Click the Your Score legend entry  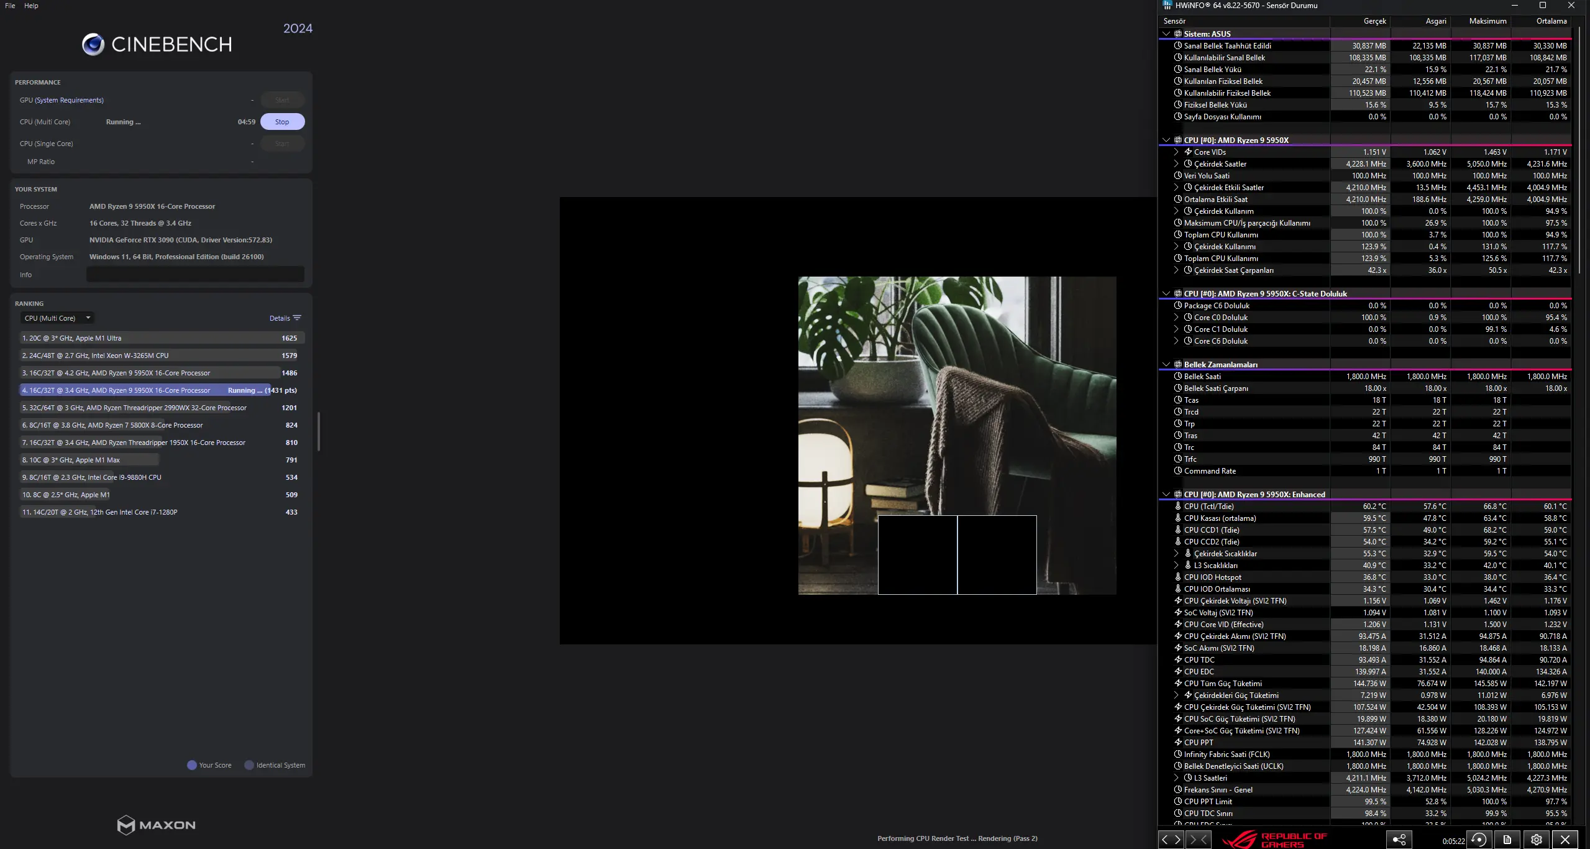tap(209, 765)
